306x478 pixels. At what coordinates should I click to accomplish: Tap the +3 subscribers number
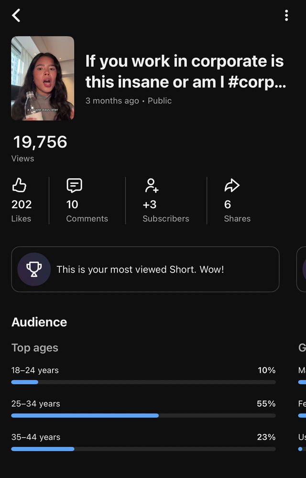150,204
